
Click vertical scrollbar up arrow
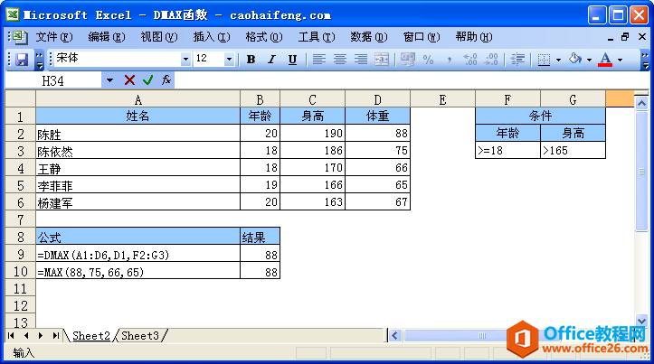click(x=641, y=102)
